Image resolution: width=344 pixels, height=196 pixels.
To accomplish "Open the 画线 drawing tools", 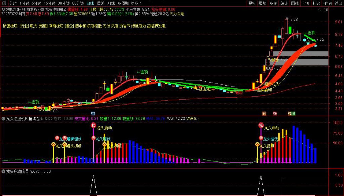I will (295, 4).
